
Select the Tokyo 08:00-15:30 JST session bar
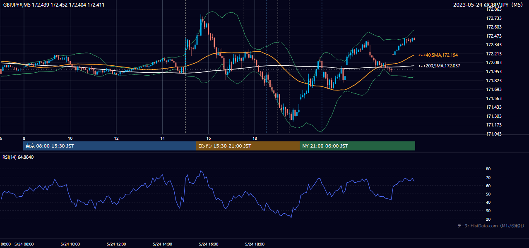click(x=110, y=146)
